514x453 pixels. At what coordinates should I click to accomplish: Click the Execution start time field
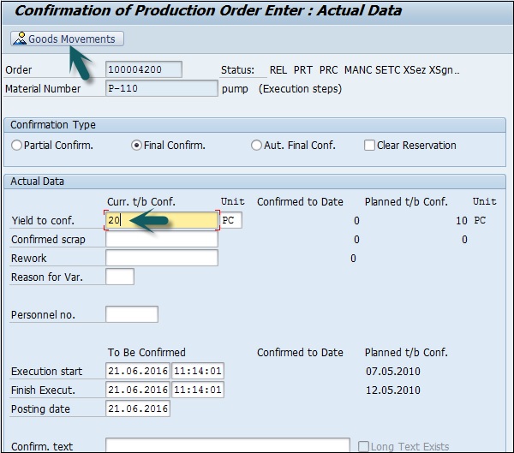tap(198, 372)
